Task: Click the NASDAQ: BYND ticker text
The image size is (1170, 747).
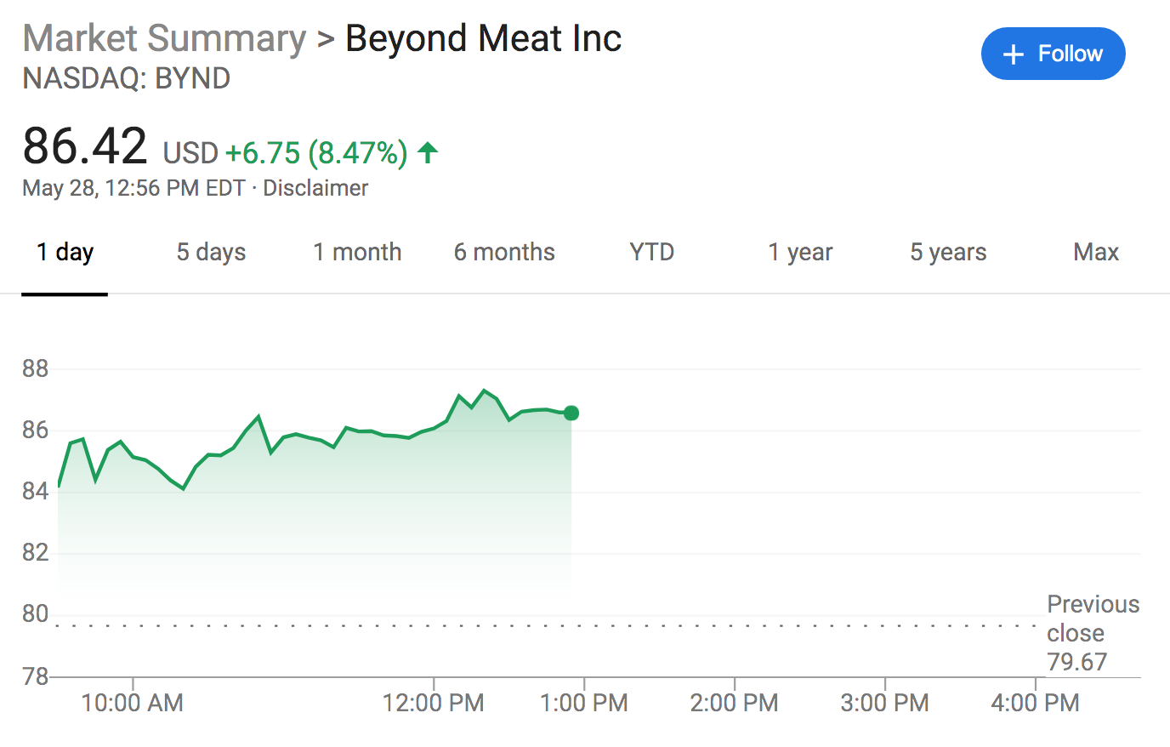Action: (127, 78)
